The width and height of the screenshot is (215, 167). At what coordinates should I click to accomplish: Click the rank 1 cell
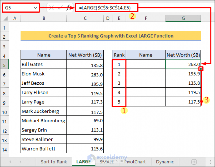click(x=119, y=64)
